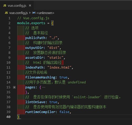Click the comment '构建时的输出目录'
The height and width of the screenshot is (125, 132).
48,43
